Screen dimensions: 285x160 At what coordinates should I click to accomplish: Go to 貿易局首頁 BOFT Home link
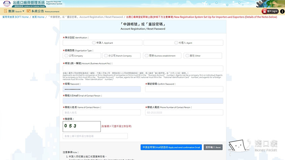point(16,17)
